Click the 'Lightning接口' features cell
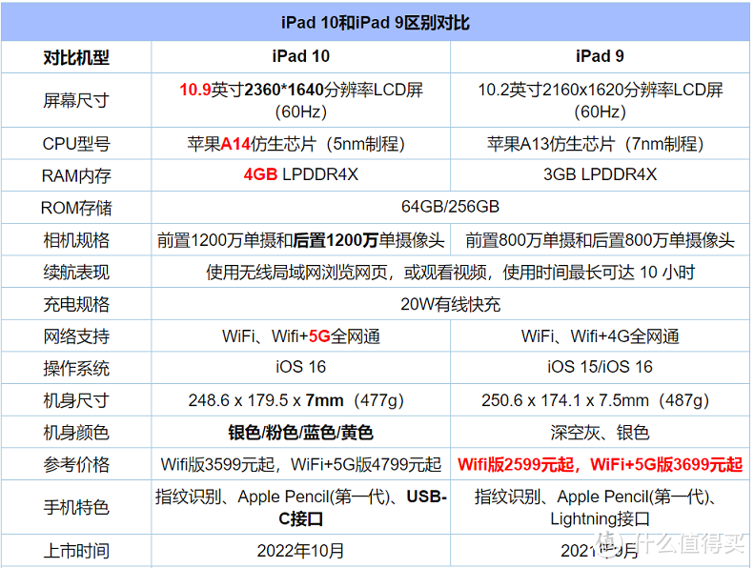The width and height of the screenshot is (754, 568). [x=600, y=507]
